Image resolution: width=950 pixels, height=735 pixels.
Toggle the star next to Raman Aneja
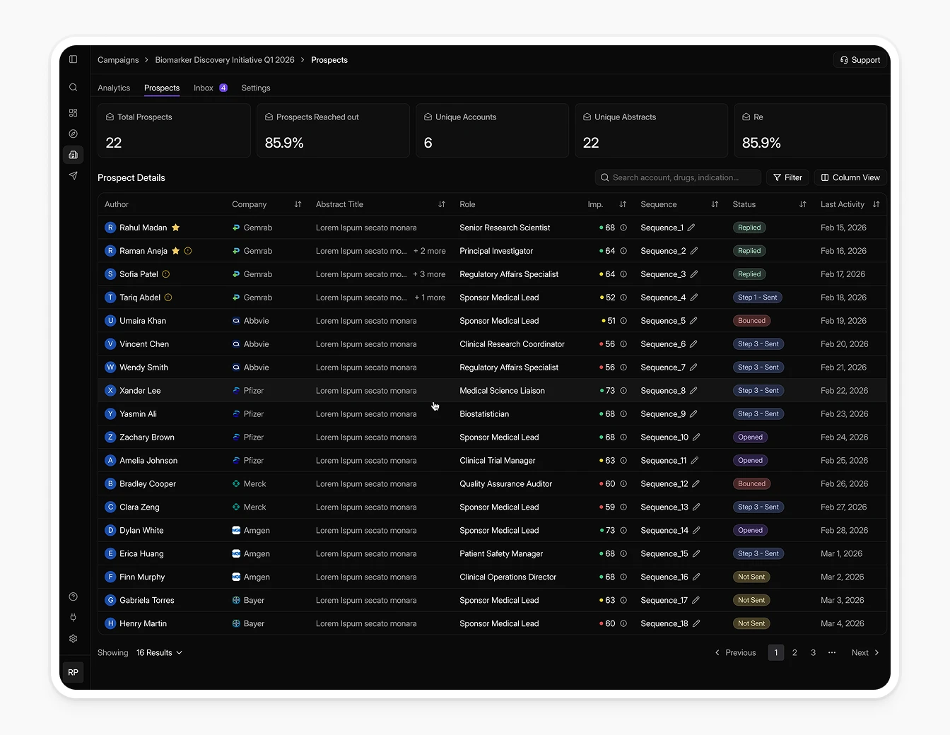pos(176,251)
